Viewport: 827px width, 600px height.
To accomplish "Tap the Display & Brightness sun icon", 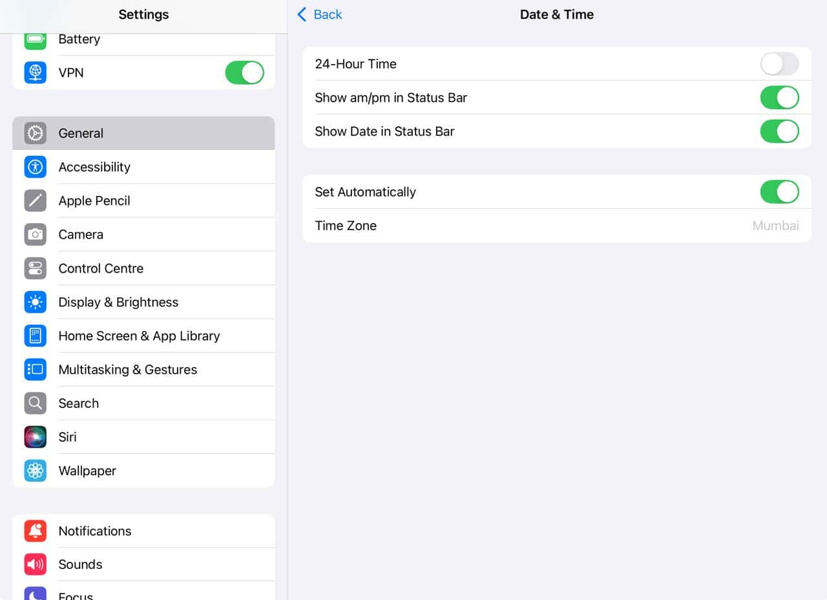I will pos(36,302).
